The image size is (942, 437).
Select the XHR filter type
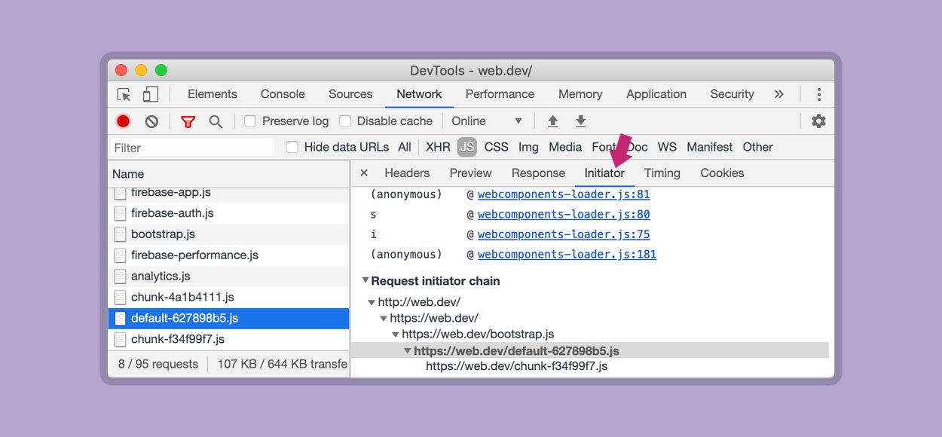[x=438, y=148]
